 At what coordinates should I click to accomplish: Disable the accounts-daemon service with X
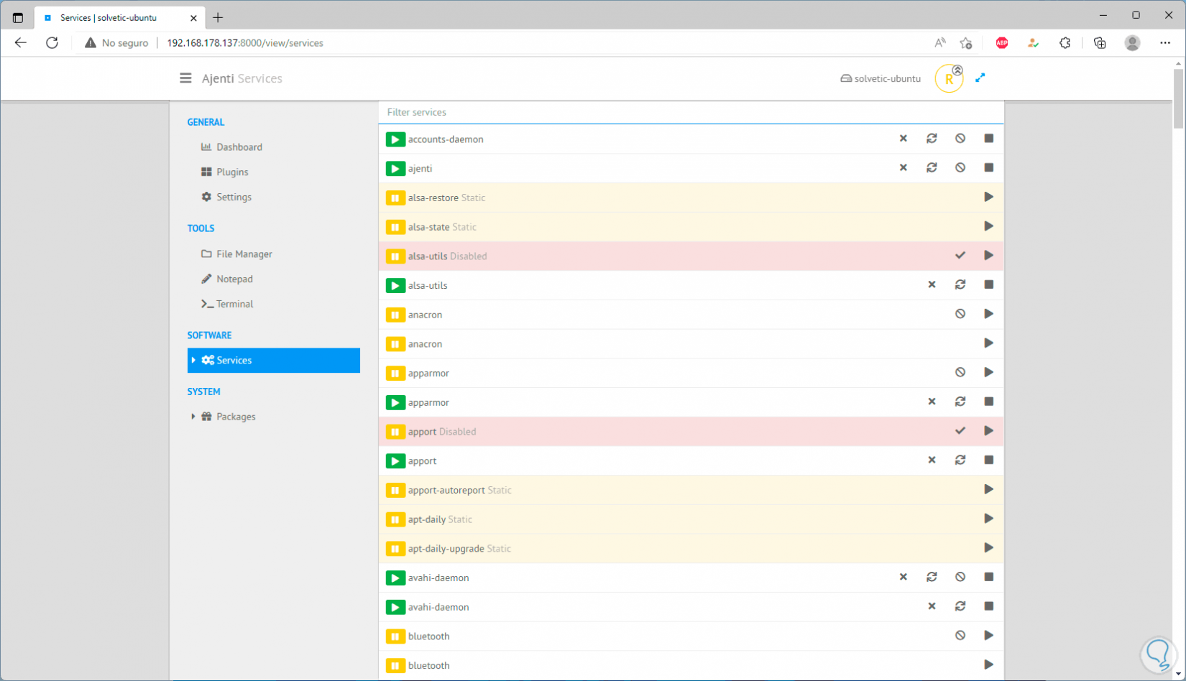click(x=904, y=139)
